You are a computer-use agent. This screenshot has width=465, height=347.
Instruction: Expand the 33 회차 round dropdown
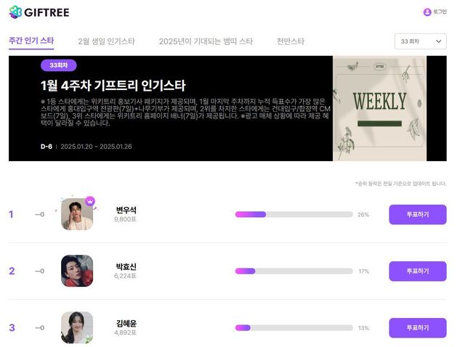pos(420,41)
